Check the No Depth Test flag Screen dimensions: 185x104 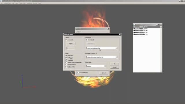click(66, 65)
